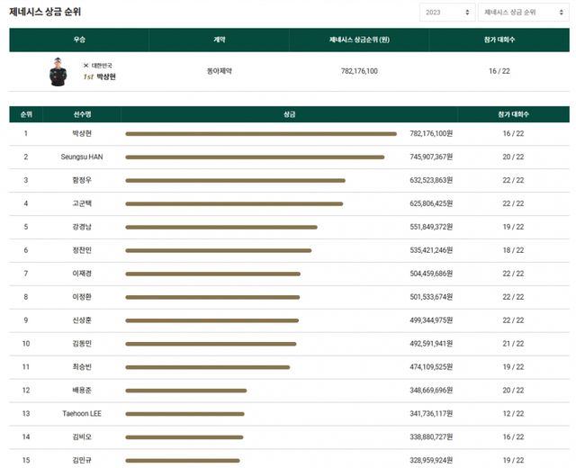
Task: Select Taehoon LEE in rank 13
Action: coord(82,413)
